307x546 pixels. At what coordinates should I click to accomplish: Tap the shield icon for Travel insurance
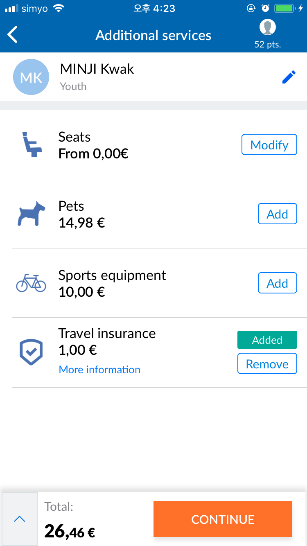[31, 352]
